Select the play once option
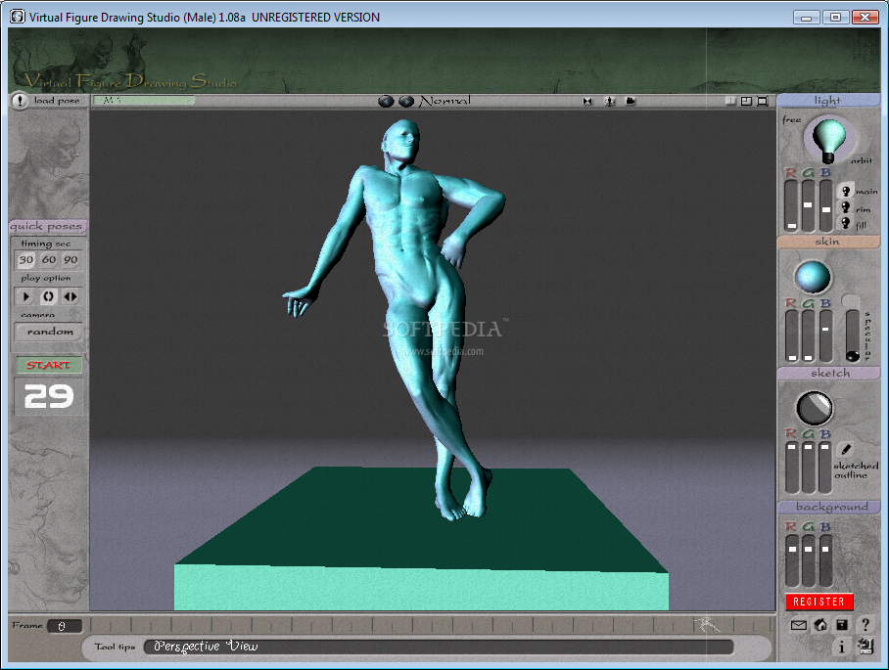Image resolution: width=889 pixels, height=670 pixels. [25, 296]
